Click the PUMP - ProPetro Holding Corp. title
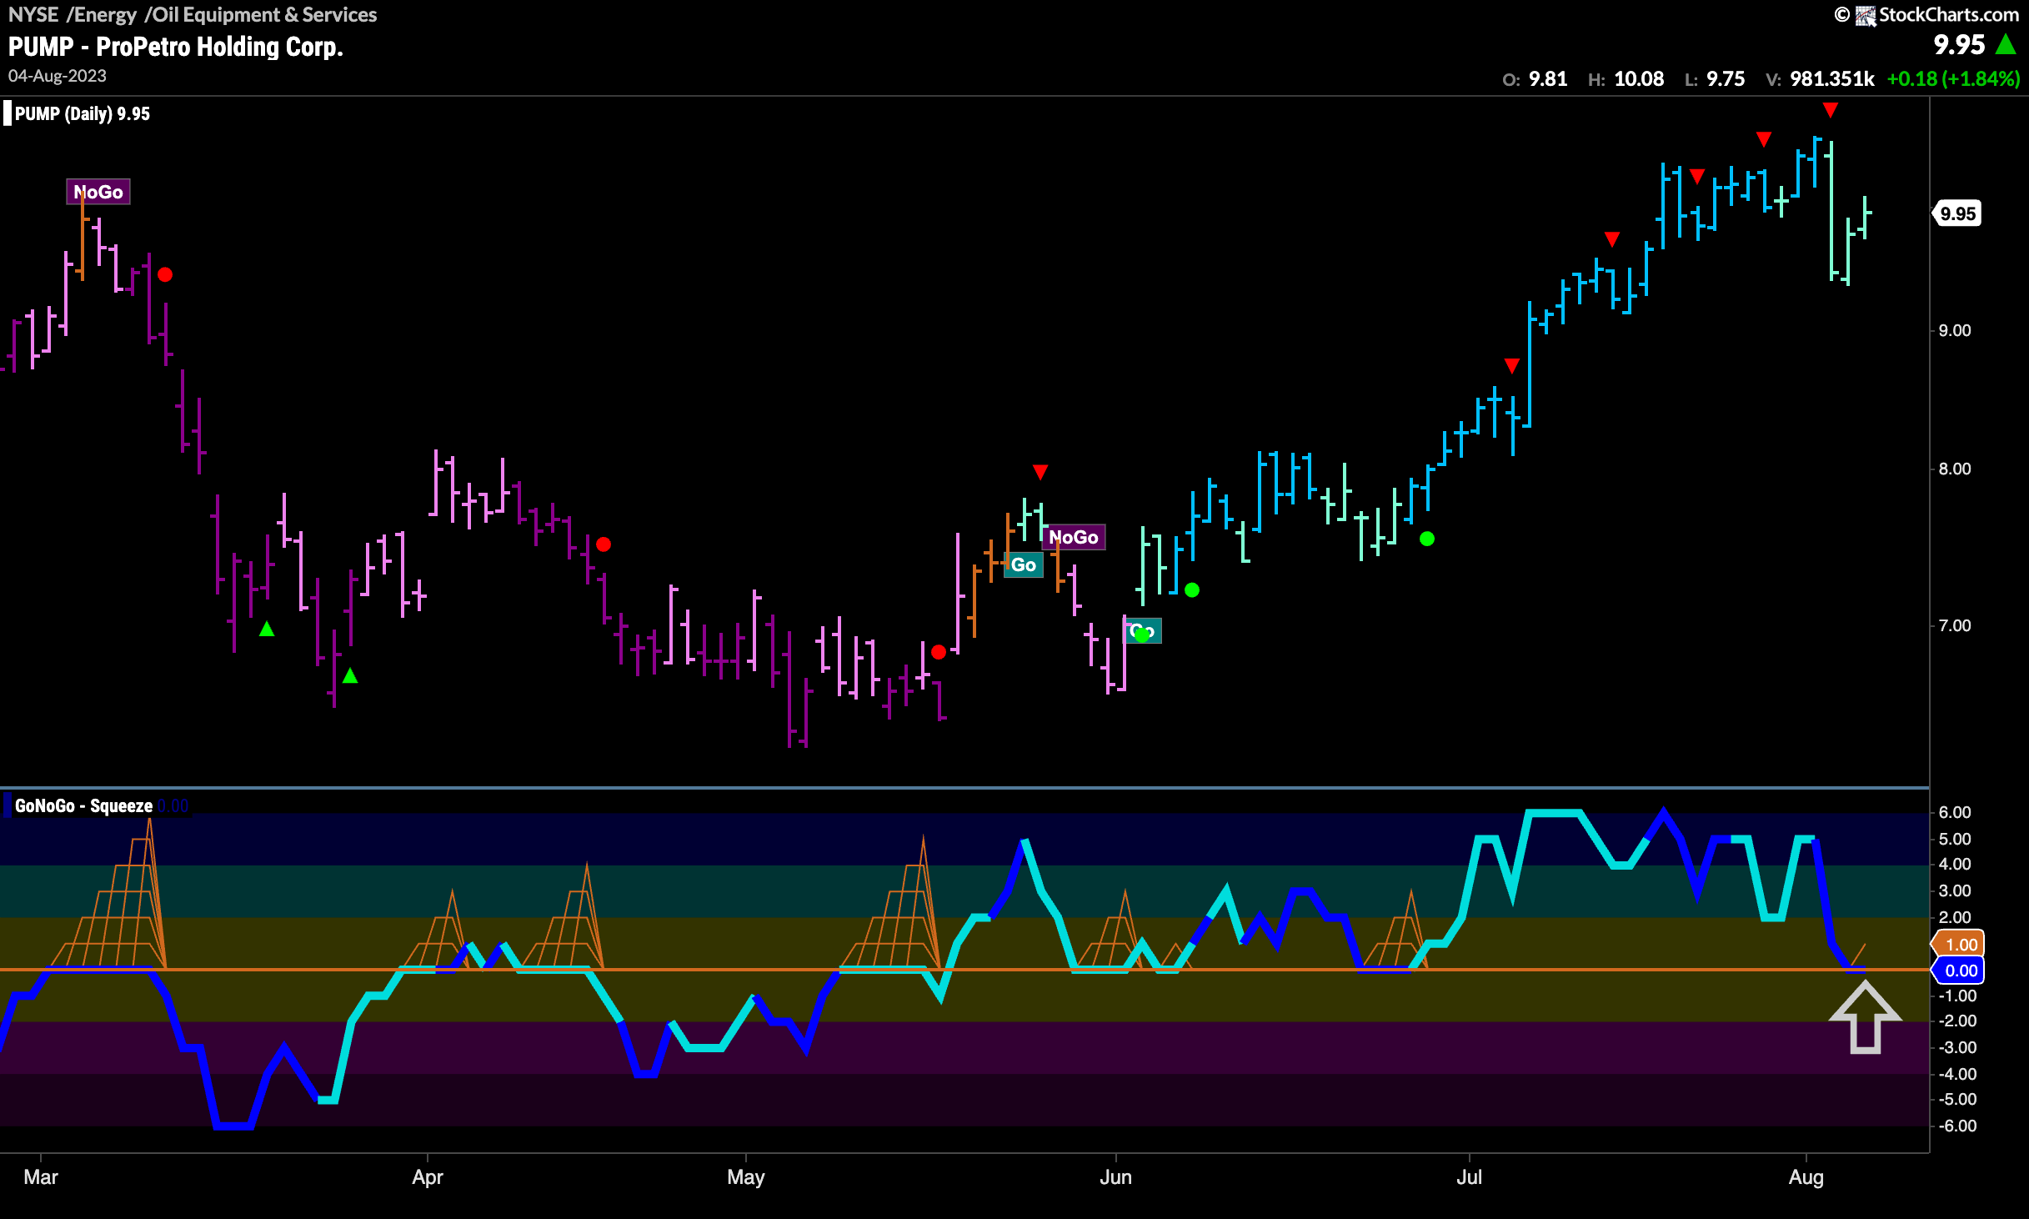 pyautogui.click(x=176, y=47)
